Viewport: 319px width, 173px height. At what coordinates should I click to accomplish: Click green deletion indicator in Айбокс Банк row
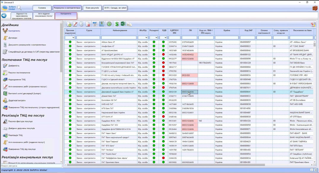[70, 42]
